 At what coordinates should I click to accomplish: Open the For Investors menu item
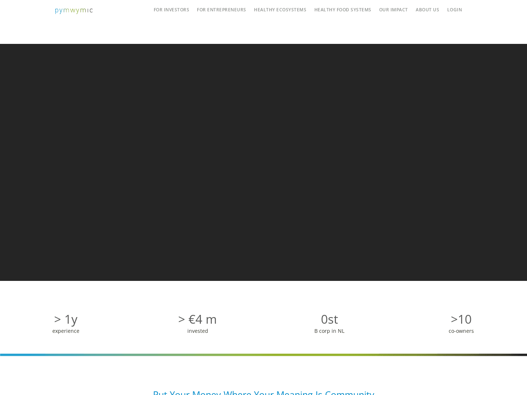pyautogui.click(x=171, y=10)
